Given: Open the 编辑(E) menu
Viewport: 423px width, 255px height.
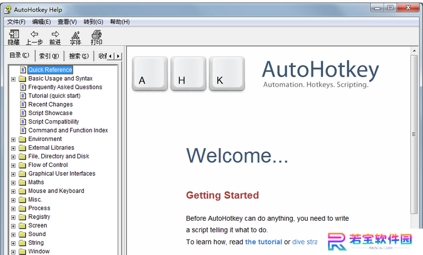Looking at the screenshot, I should point(41,22).
